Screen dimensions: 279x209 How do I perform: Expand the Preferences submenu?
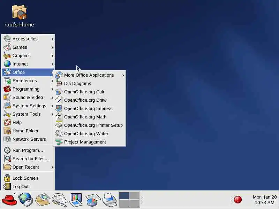pyautogui.click(x=28, y=80)
